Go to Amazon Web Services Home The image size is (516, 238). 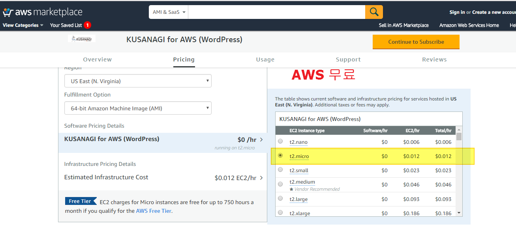click(469, 25)
